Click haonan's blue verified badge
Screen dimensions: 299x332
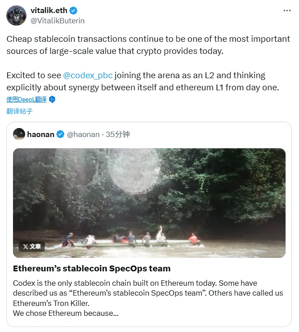60,134
